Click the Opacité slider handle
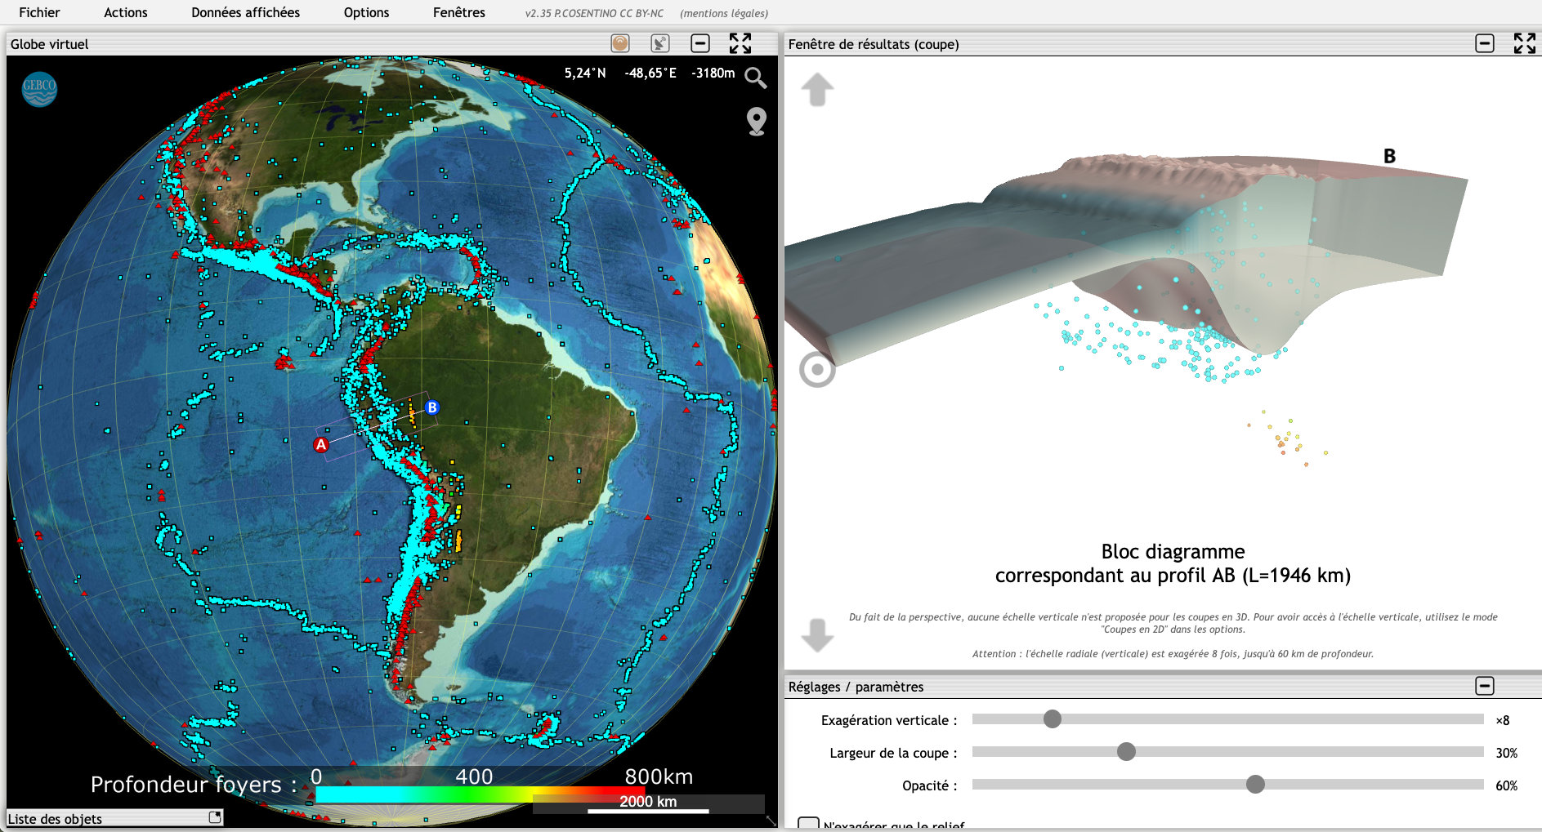Image resolution: width=1542 pixels, height=832 pixels. click(1255, 785)
